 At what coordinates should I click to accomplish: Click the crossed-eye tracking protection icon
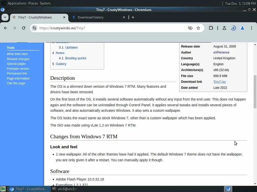pyautogui.click(x=190, y=28)
